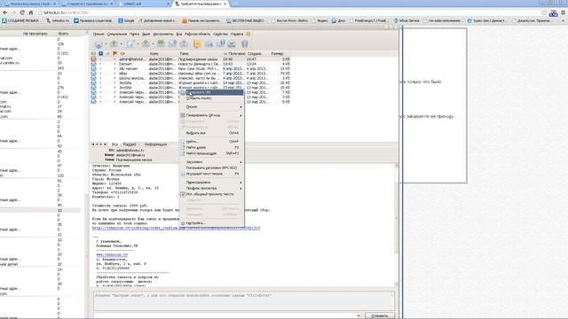Choose Скопировать URL in context menu
Image resolution: width=568 pixels, height=319 pixels.
[211, 92]
